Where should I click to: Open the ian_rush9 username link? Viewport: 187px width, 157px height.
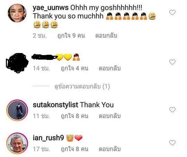(48, 138)
